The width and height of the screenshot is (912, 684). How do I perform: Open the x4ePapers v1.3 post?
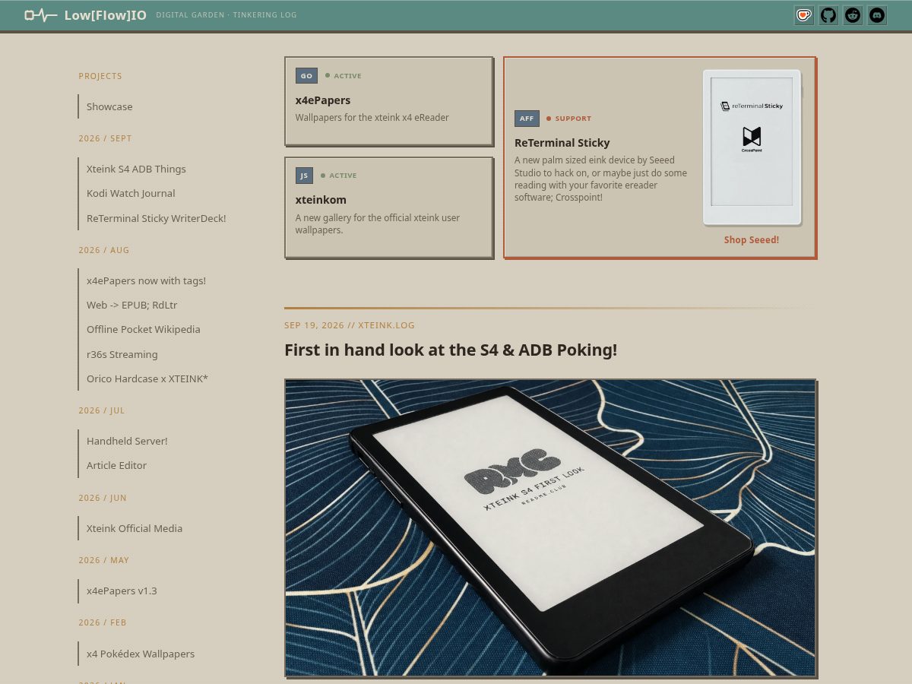(122, 591)
